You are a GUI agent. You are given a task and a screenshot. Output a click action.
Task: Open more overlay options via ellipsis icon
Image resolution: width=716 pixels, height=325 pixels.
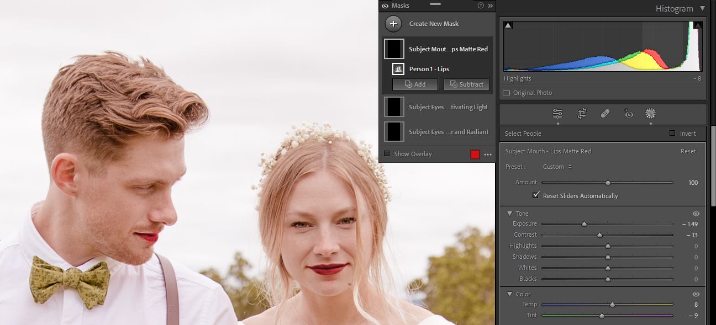click(487, 154)
